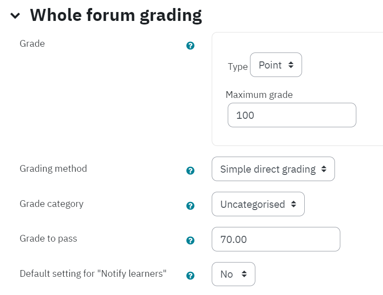Click the Type label beside Point
The width and height of the screenshot is (383, 295).
pyautogui.click(x=238, y=66)
